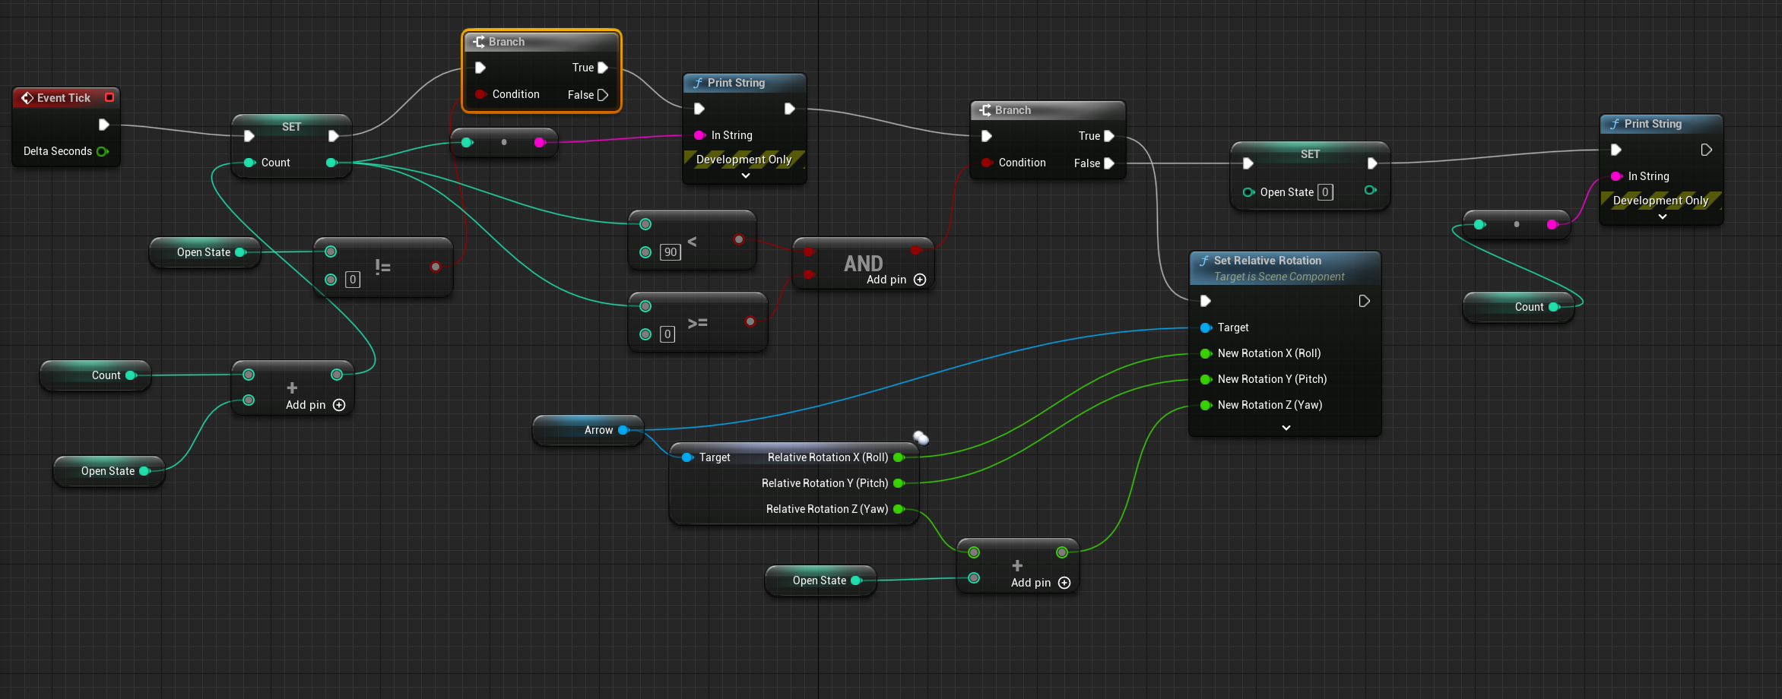The width and height of the screenshot is (1782, 699).
Task: Click Relative Rotation Z (Yaw) output pin
Action: click(899, 509)
